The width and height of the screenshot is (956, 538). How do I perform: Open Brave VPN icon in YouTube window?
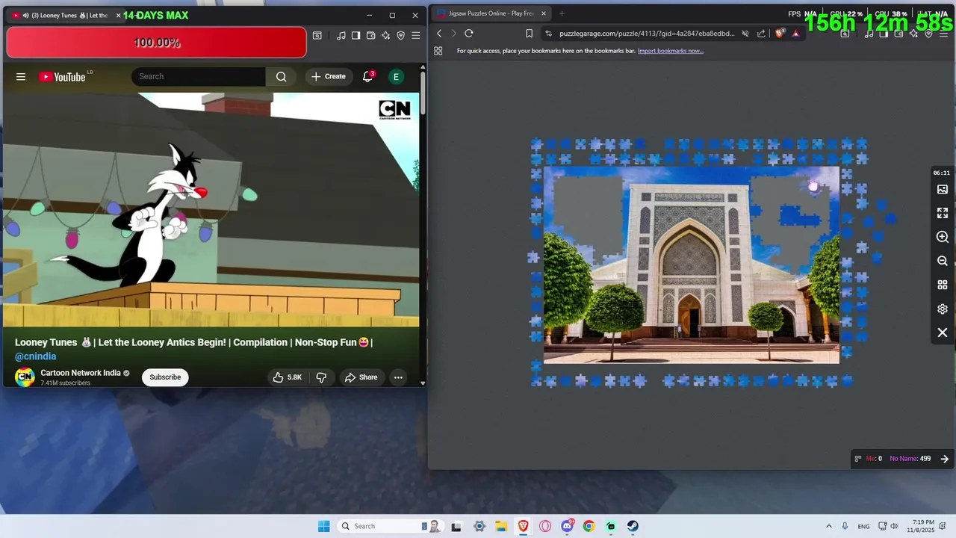[401, 35]
